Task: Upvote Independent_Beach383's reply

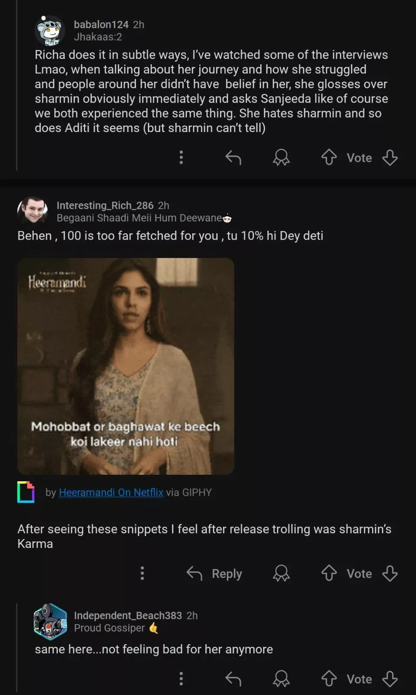Action: [329, 678]
